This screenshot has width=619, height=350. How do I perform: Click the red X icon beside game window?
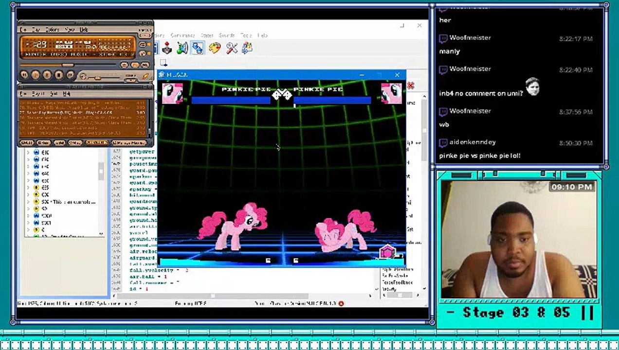410,86
